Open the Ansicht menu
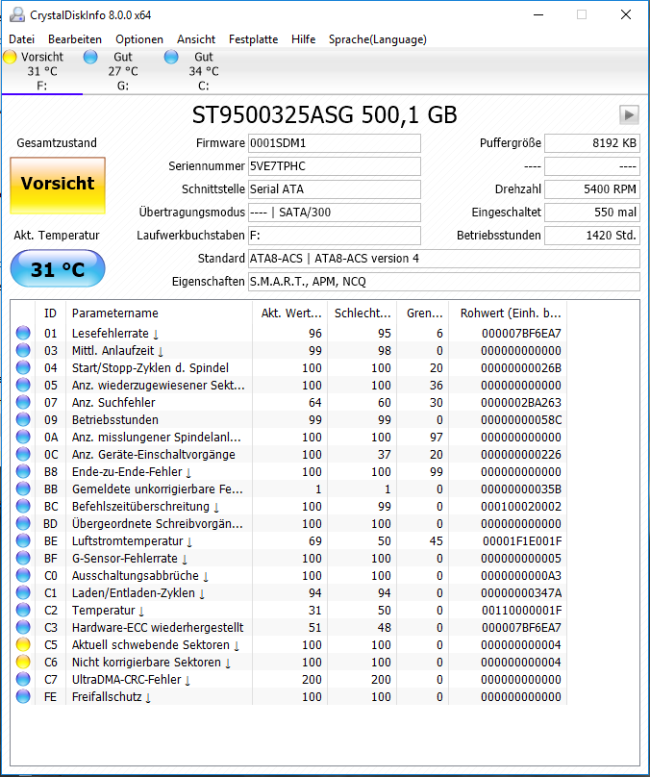Screen dimensions: 650x777 (196, 39)
